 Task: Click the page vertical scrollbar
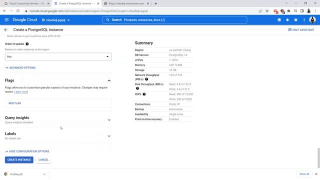(318, 158)
